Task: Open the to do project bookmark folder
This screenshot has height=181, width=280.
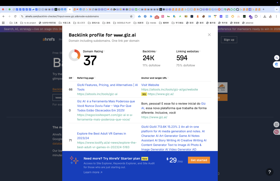Action: point(28,23)
